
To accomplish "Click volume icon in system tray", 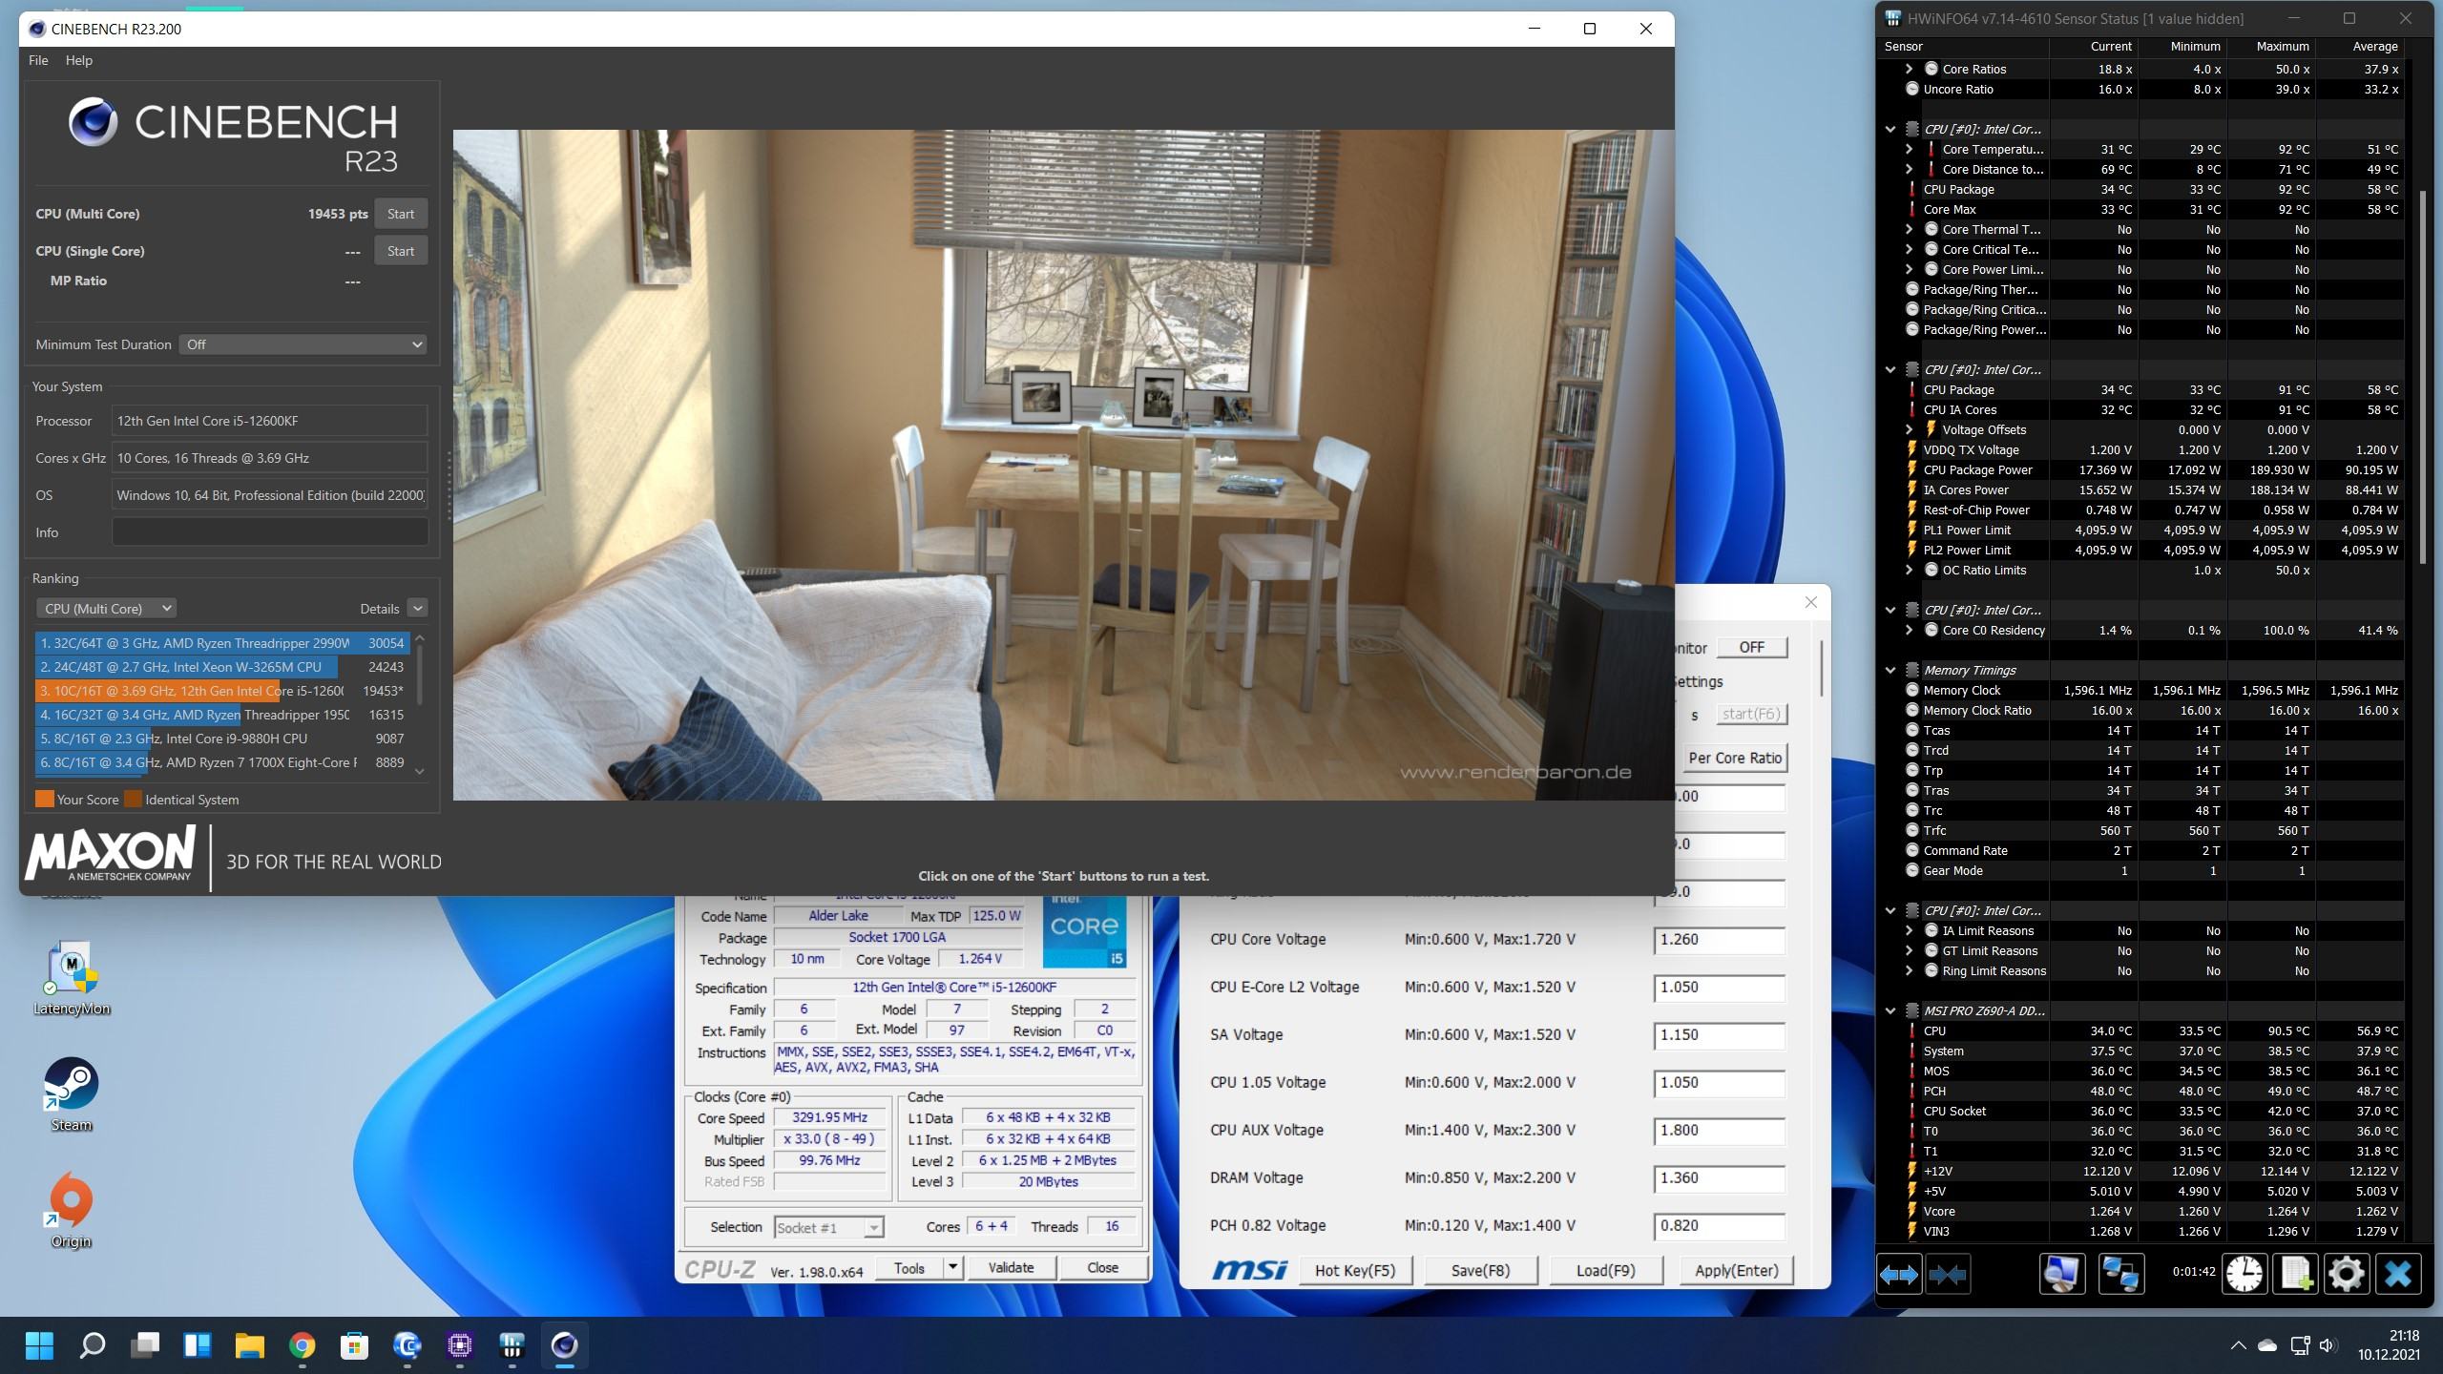I will (x=2328, y=1345).
